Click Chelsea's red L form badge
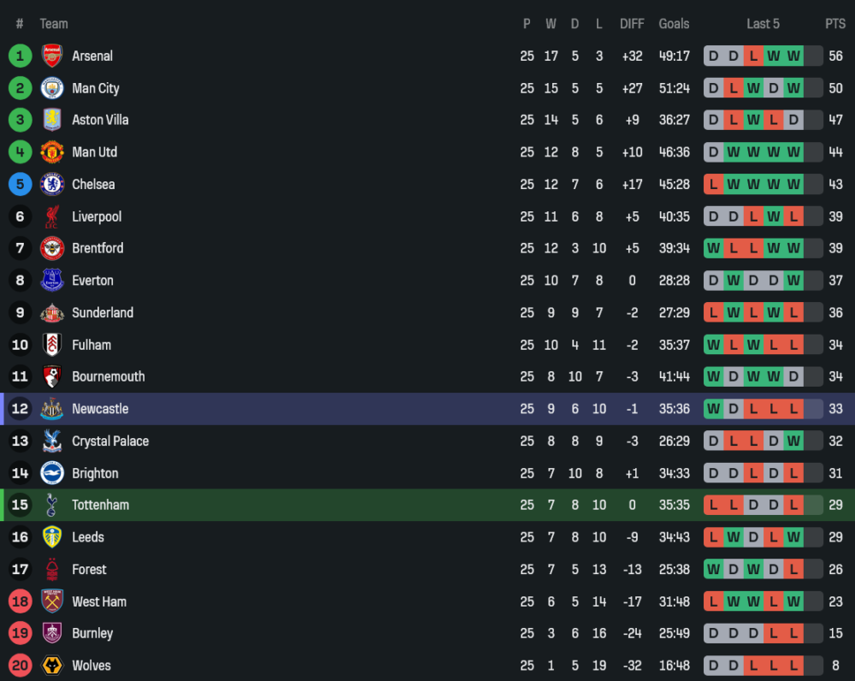 click(x=713, y=184)
